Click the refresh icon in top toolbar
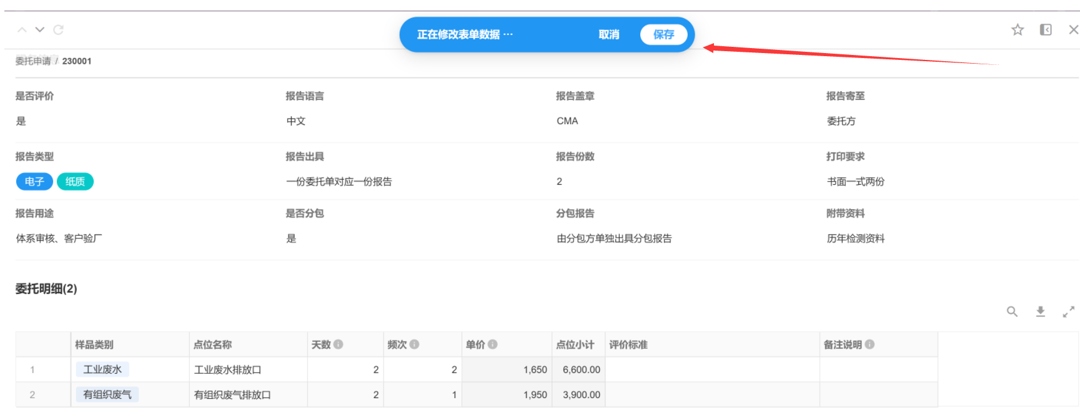The height and width of the screenshot is (420, 1080). tap(59, 30)
